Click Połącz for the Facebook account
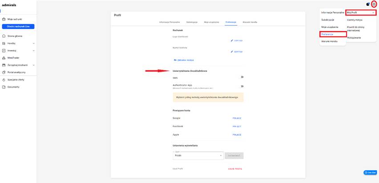The image size is (379, 183). point(237,126)
